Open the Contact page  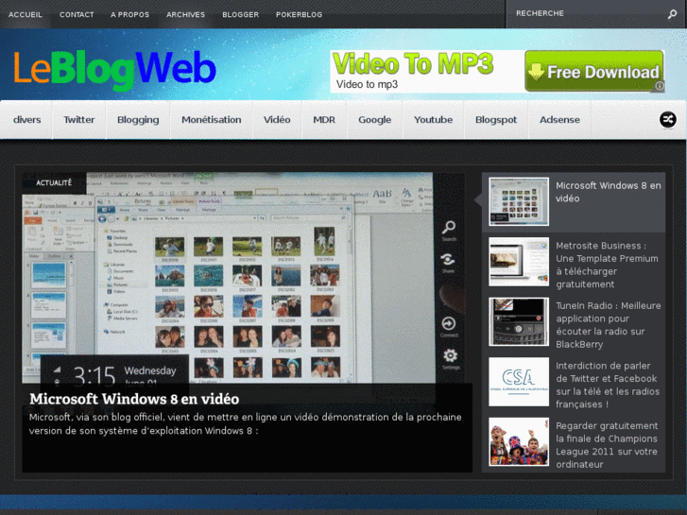(77, 14)
